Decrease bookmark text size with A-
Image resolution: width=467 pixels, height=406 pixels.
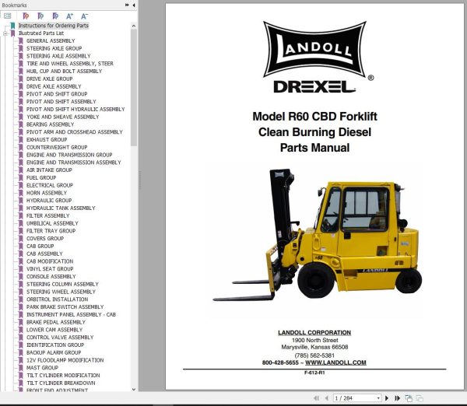pos(84,16)
